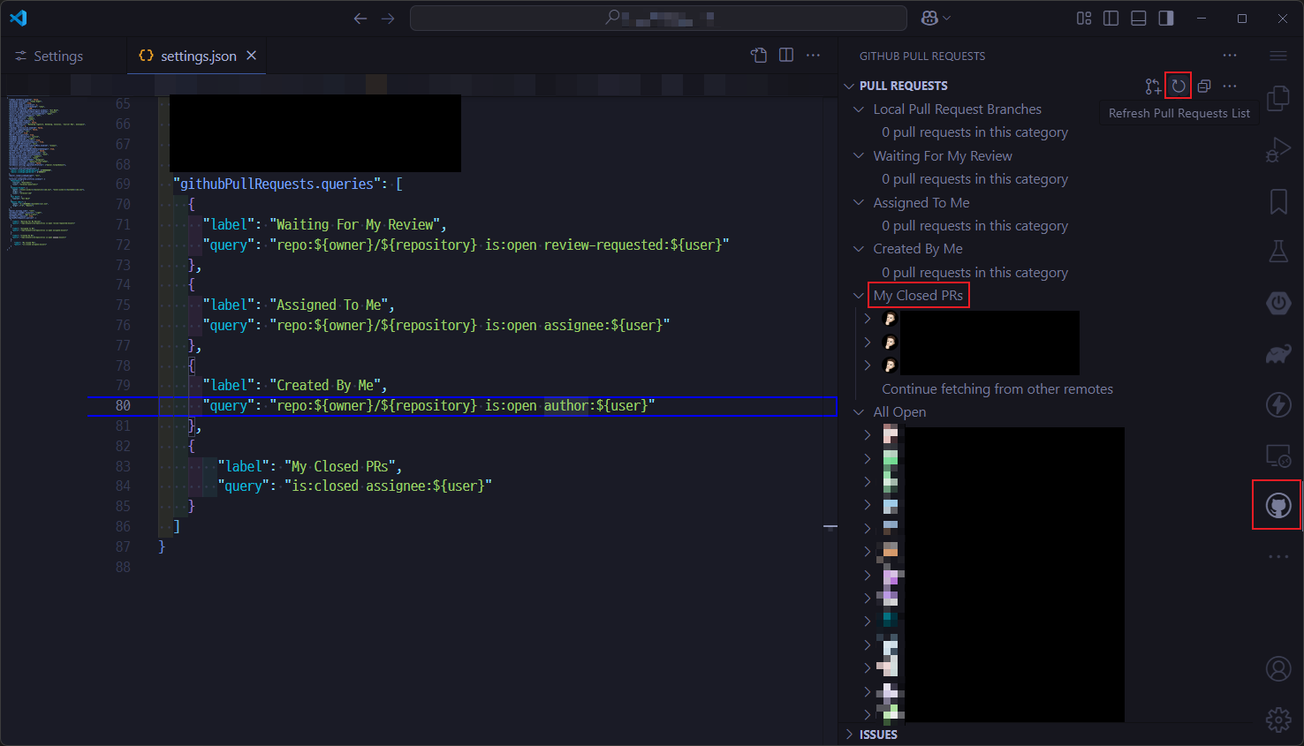Close the settings.json tab
This screenshot has height=746, width=1304.
[x=252, y=56]
